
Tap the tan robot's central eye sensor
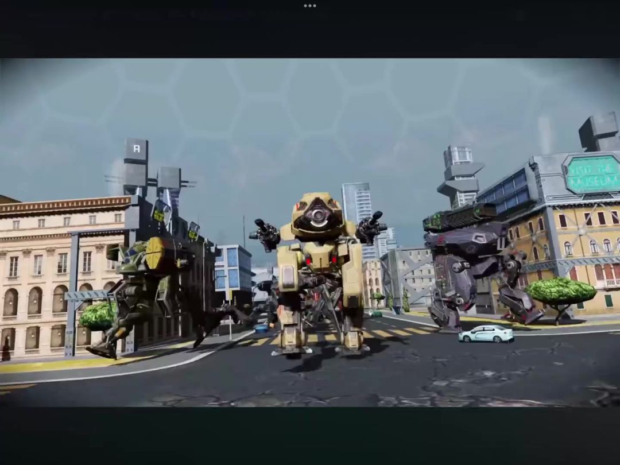coord(317,216)
